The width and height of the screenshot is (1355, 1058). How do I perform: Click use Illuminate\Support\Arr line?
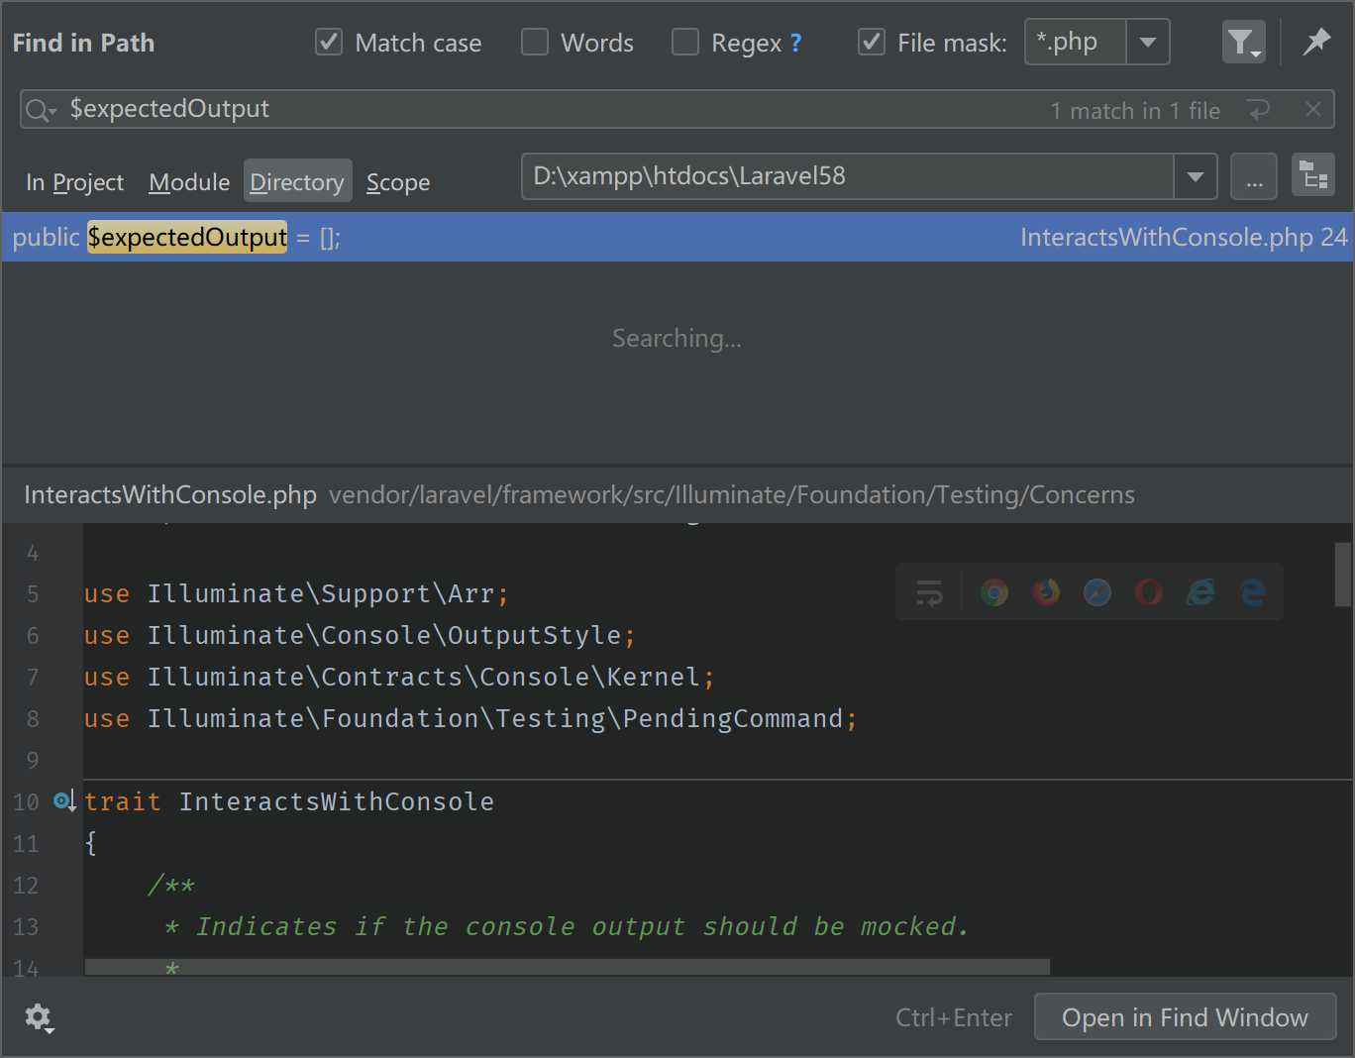(x=296, y=593)
